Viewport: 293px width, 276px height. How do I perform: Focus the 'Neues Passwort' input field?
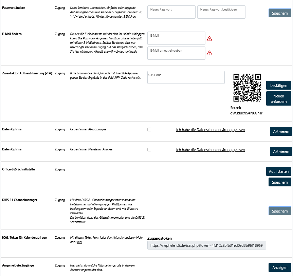click(171, 12)
